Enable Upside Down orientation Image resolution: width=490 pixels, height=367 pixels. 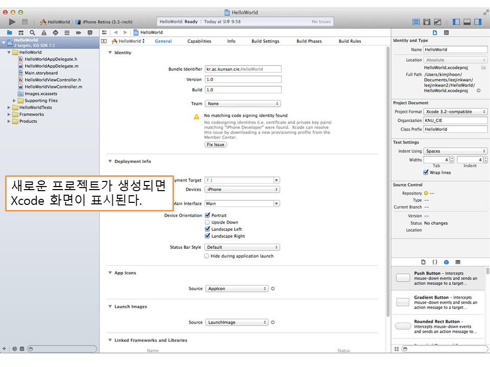tap(207, 222)
